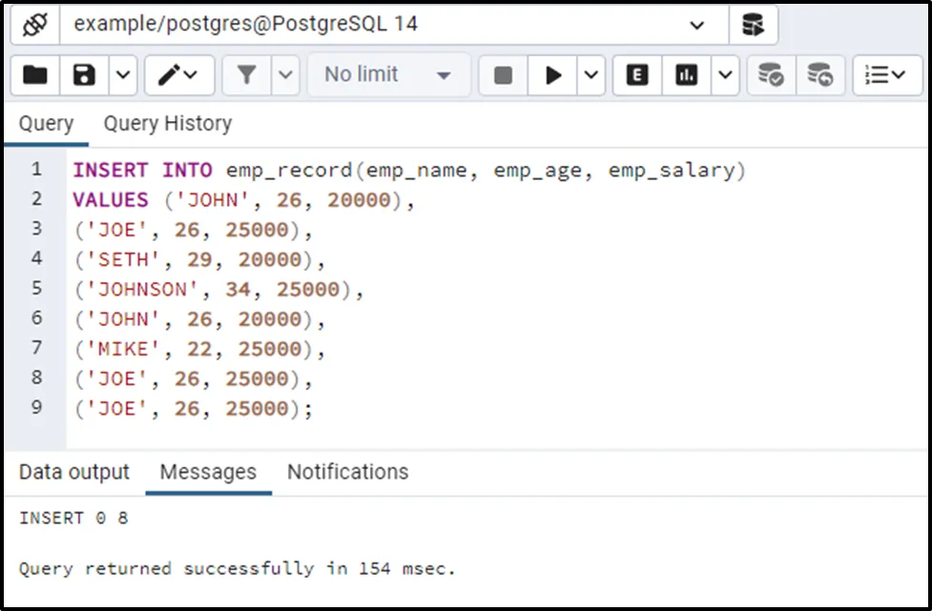Click the Rollback transaction icon
932x611 pixels.
click(x=819, y=75)
